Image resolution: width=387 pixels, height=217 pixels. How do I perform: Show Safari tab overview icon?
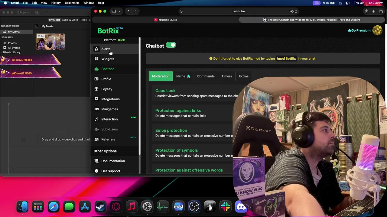(381, 11)
